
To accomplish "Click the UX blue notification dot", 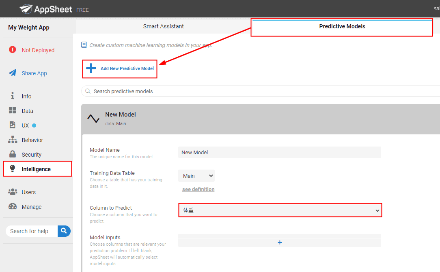I will (34, 125).
